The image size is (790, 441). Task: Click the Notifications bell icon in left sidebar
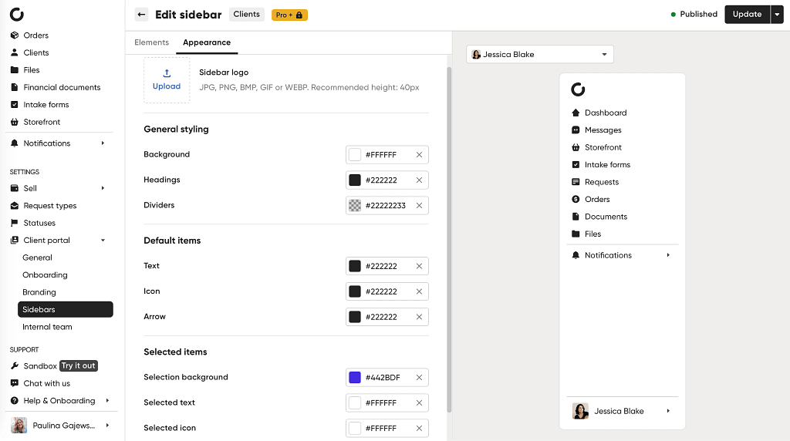15,143
